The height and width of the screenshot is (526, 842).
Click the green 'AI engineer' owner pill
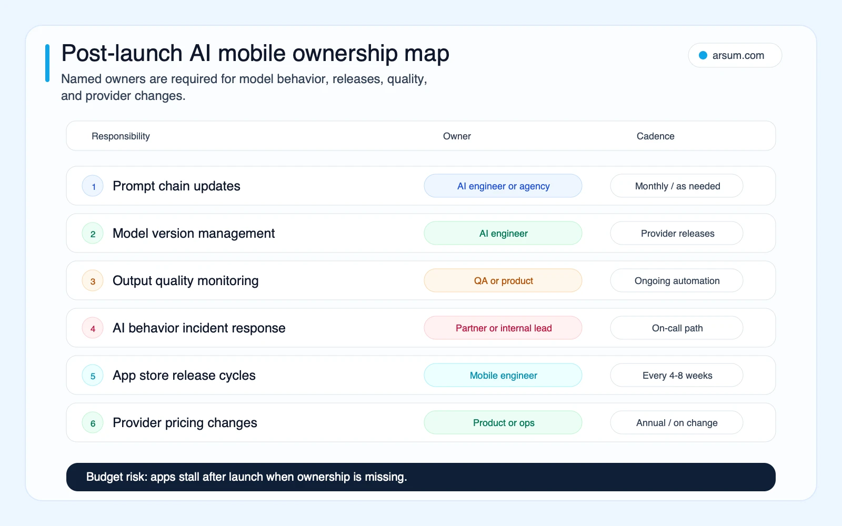pyautogui.click(x=503, y=233)
